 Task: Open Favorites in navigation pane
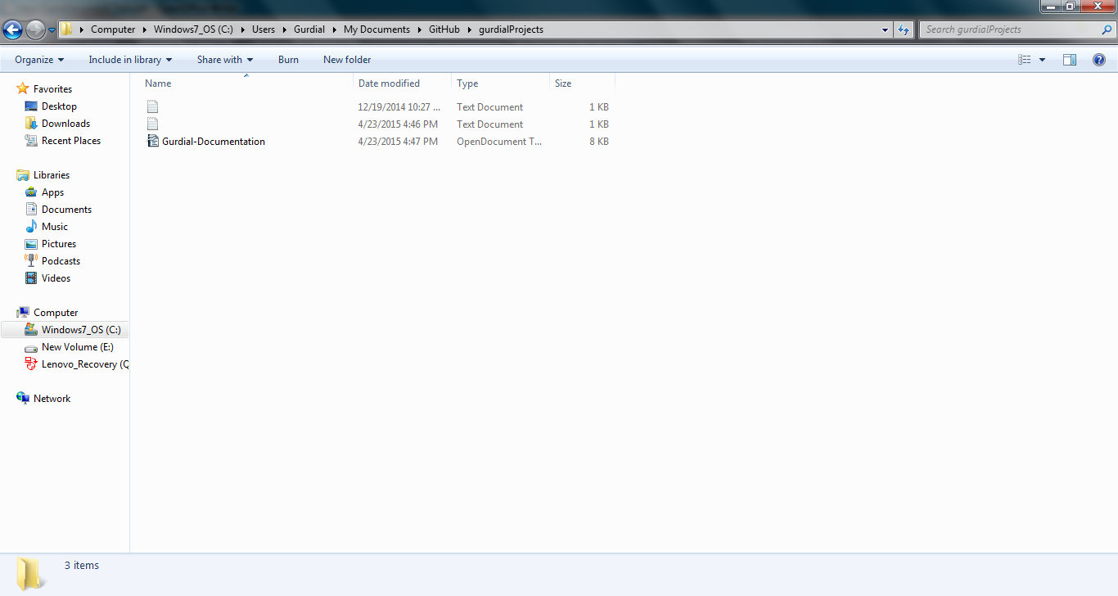click(x=52, y=89)
